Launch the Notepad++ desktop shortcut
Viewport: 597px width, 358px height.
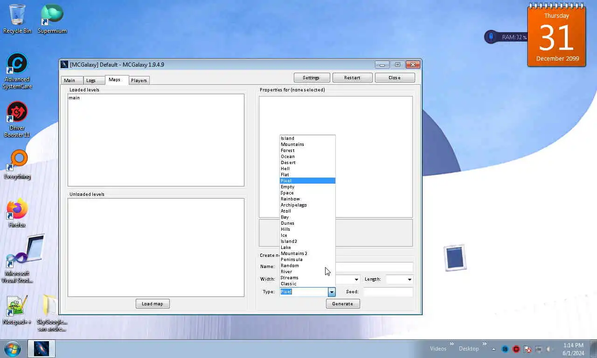click(17, 310)
